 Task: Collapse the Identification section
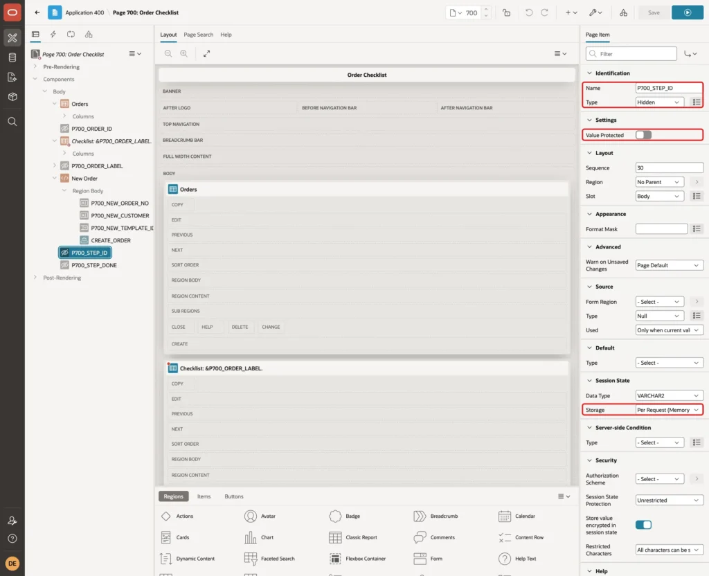pos(589,73)
